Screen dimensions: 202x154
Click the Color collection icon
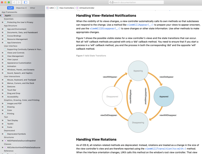click(5, 110)
